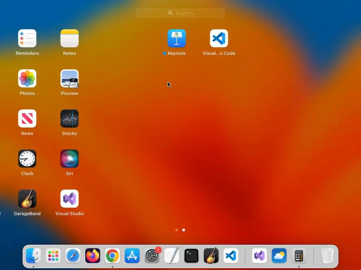Open Calculator from the Dock

[x=299, y=256]
